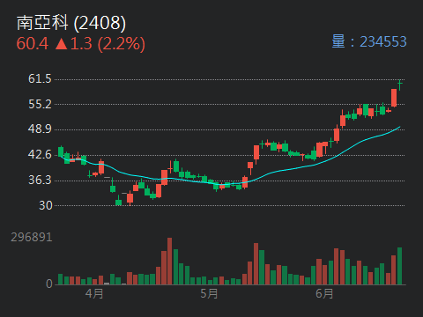Click the volume reading 量：234553
423x317 pixels.
click(369, 41)
